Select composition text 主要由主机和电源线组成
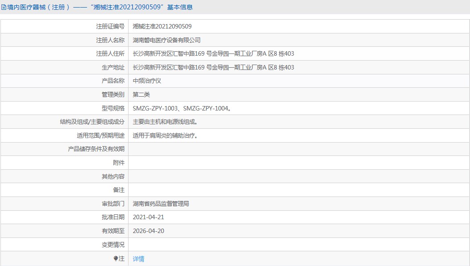 [165, 122]
